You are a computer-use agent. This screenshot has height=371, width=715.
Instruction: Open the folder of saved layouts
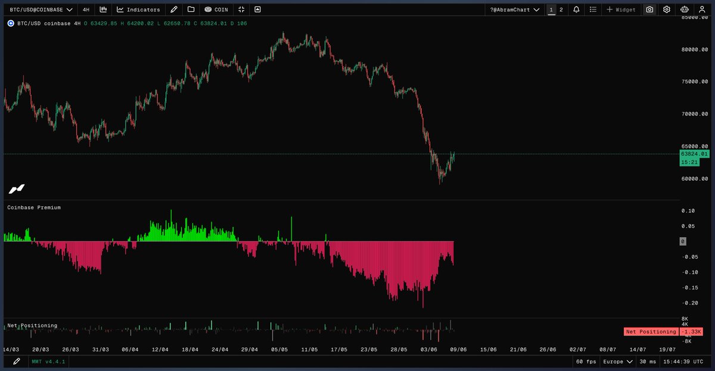coord(191,10)
